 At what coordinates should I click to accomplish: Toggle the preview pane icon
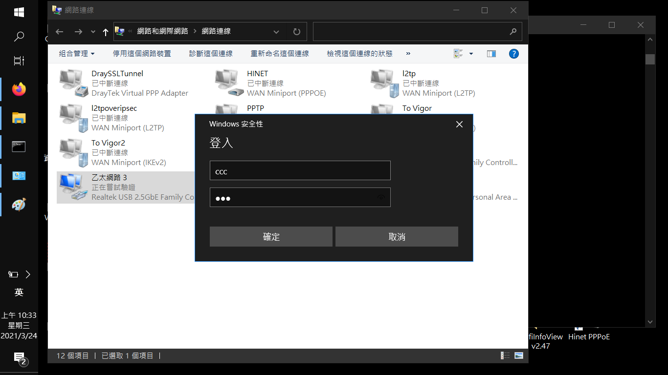[x=491, y=54]
